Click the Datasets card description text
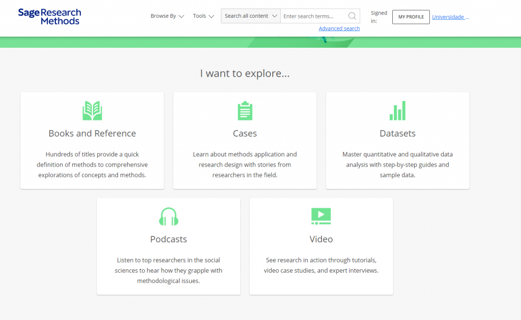The width and height of the screenshot is (521, 320). click(x=397, y=165)
